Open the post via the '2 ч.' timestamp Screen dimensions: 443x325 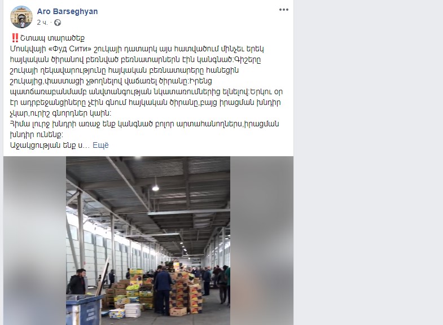click(x=42, y=23)
